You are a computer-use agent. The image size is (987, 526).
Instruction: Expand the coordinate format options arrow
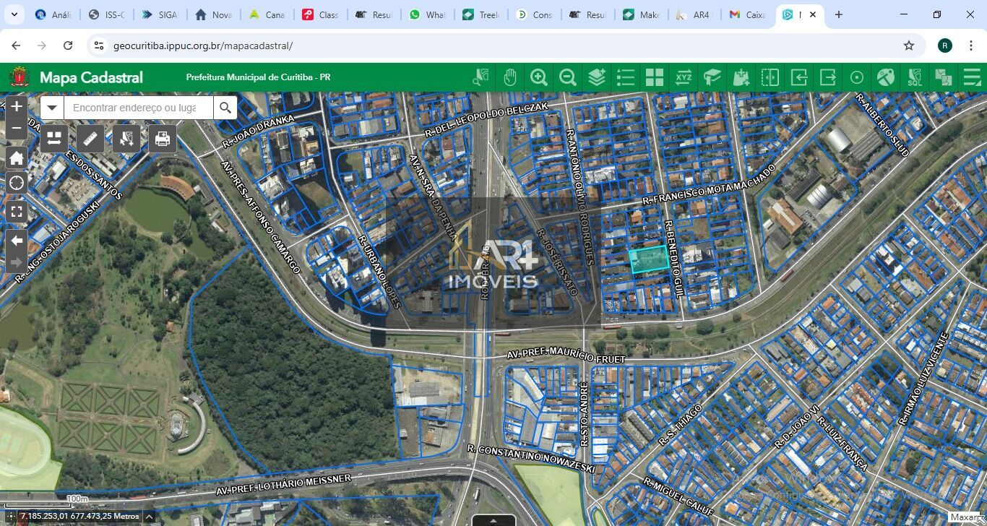click(x=149, y=517)
